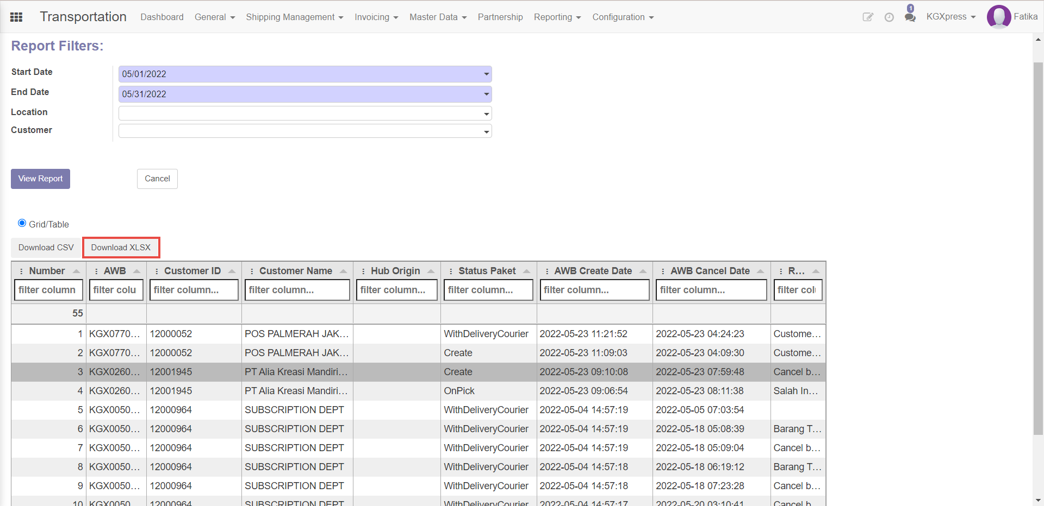Click the Customer Name filter field
The image size is (1044, 506).
297,290
